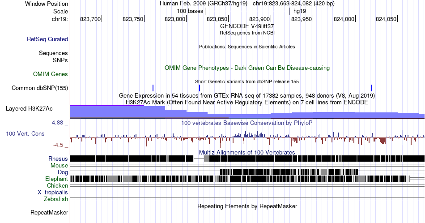Click the Scale label
This screenshot has height=223, width=425.
click(x=60, y=11)
